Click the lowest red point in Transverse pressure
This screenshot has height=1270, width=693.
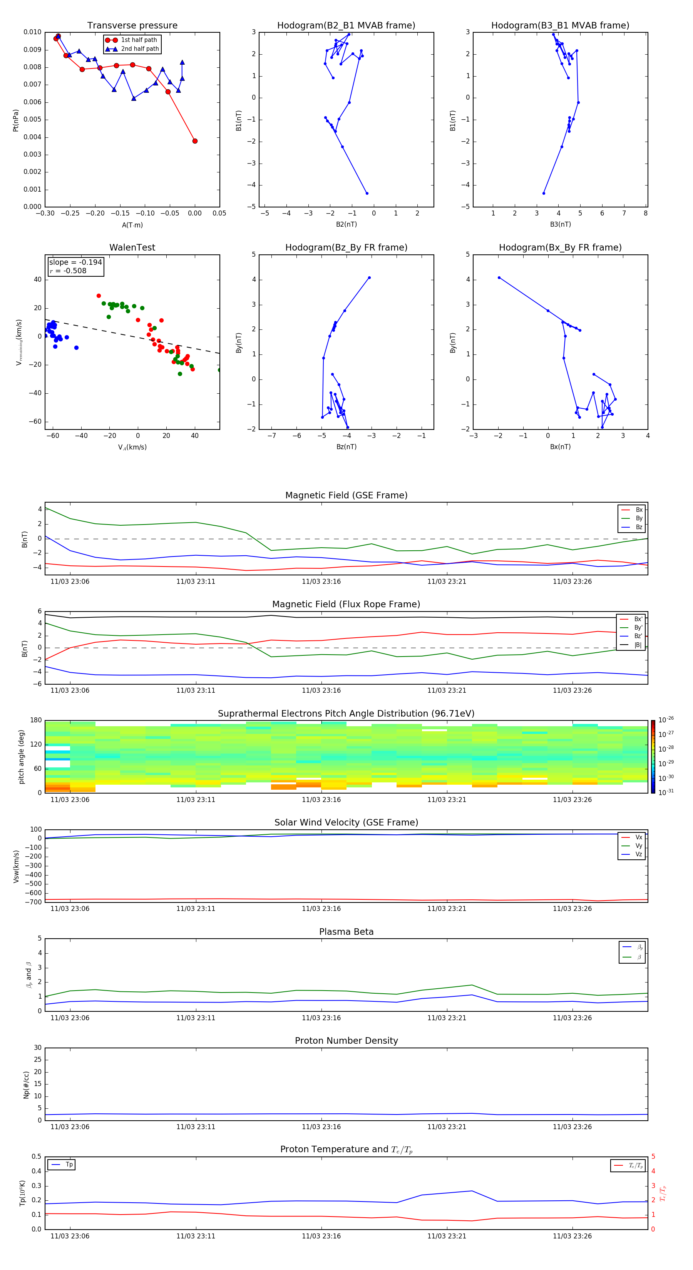click(x=195, y=141)
